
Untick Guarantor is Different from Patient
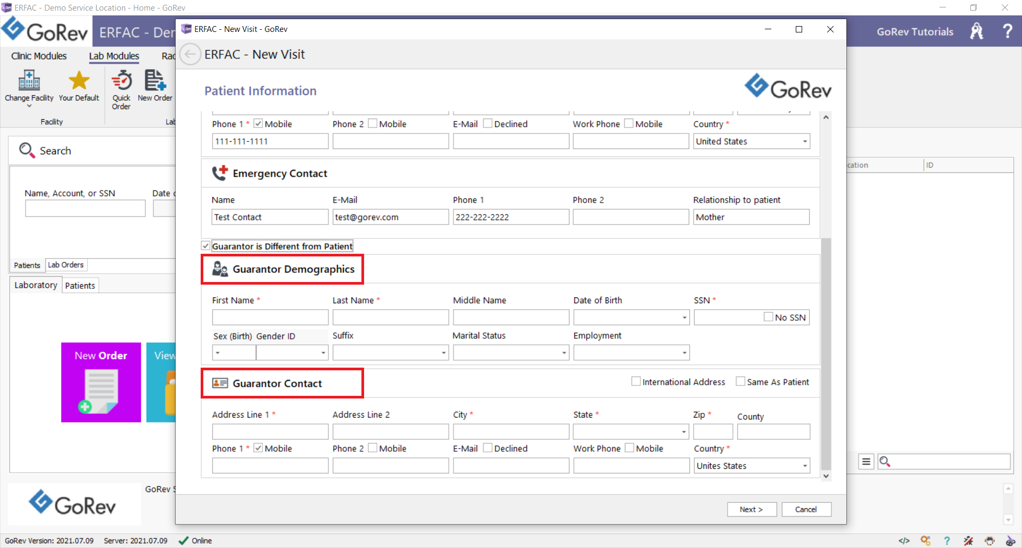[x=205, y=246]
